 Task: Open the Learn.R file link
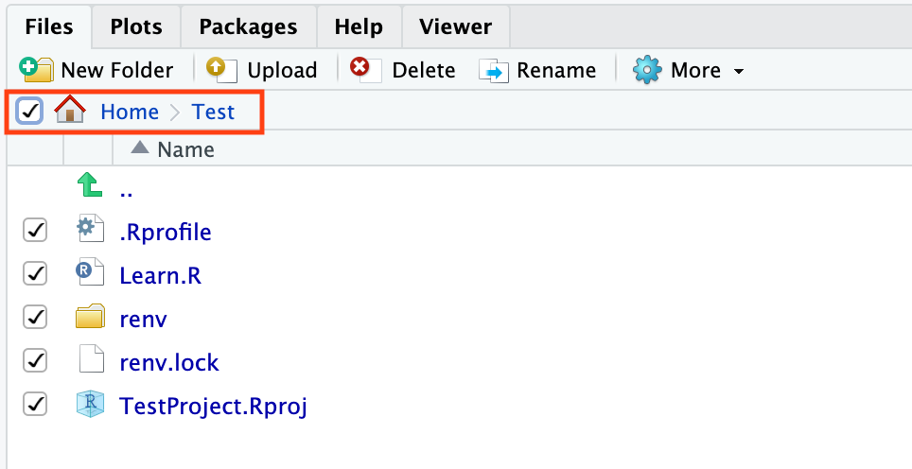160,275
